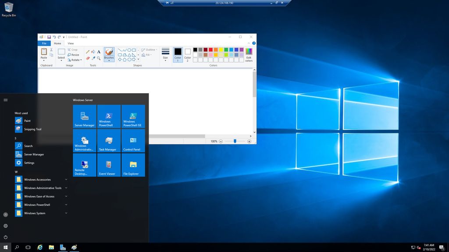Select the Fill with color tool
This screenshot has height=252, width=449.
coord(93,52)
